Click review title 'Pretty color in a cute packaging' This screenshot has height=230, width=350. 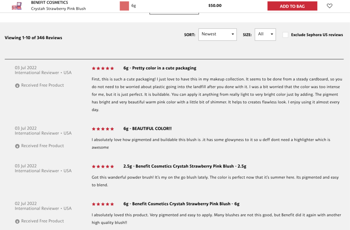(x=159, y=68)
